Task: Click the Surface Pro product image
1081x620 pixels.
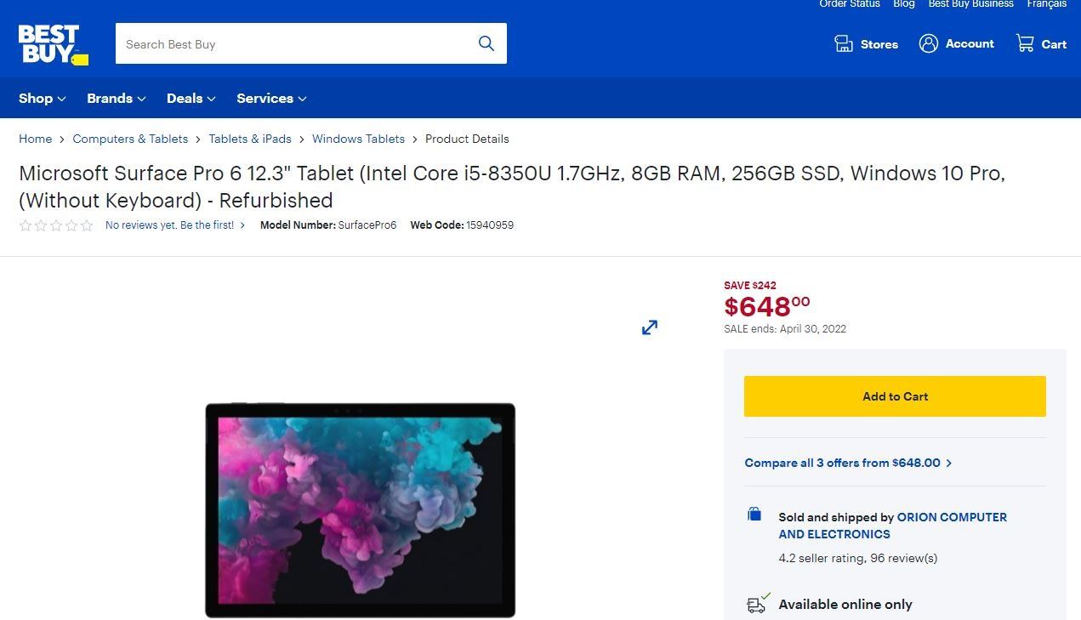Action: [360, 509]
